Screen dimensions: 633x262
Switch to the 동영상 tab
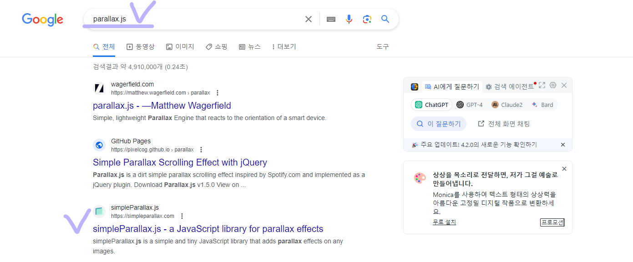coord(141,46)
